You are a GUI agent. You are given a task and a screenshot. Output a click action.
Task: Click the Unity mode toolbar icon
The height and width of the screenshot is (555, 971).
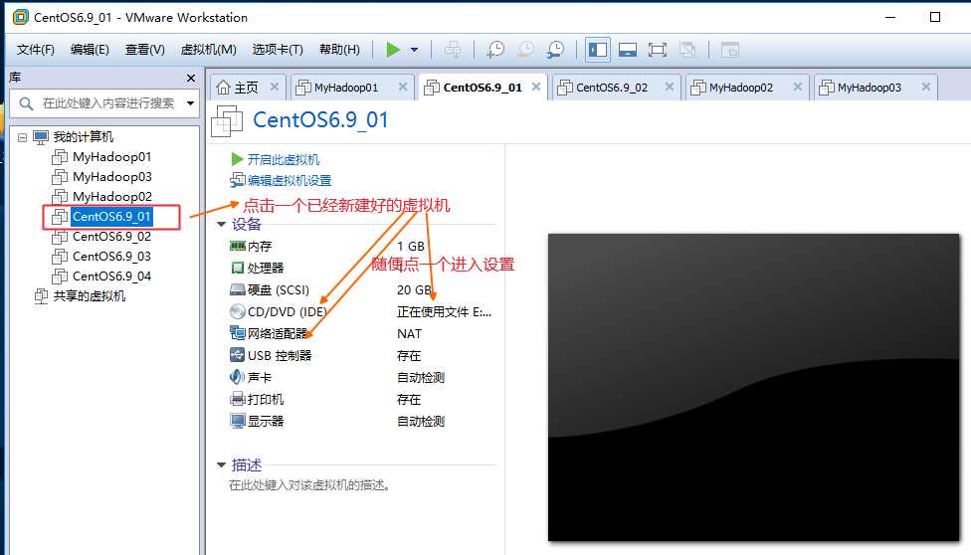coord(686,50)
